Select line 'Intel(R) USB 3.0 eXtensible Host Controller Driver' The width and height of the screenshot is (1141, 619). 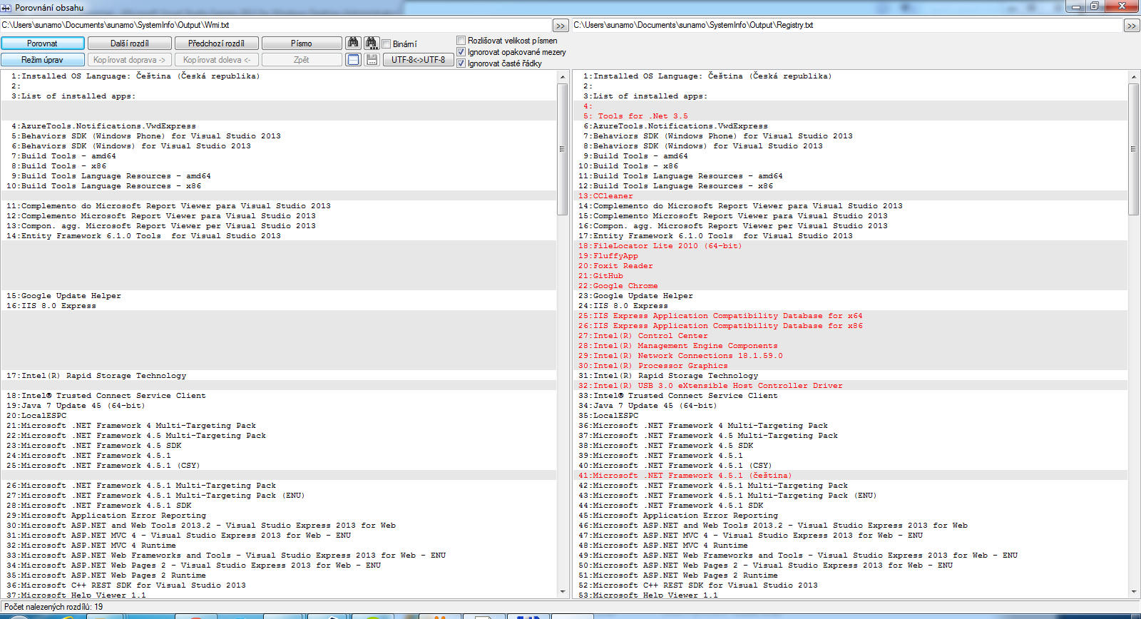coord(850,386)
